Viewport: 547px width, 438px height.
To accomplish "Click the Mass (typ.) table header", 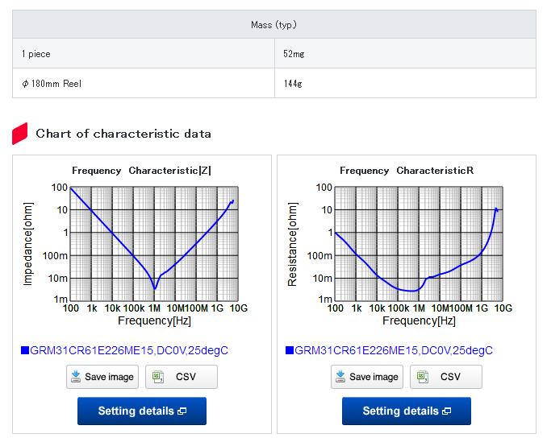I will click(x=274, y=24).
